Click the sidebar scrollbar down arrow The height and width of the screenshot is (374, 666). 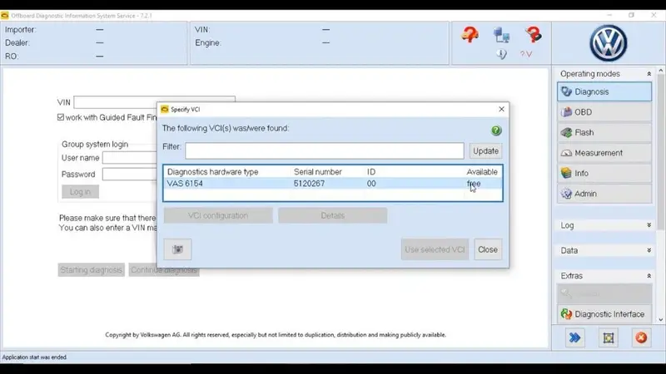pyautogui.click(x=660, y=320)
